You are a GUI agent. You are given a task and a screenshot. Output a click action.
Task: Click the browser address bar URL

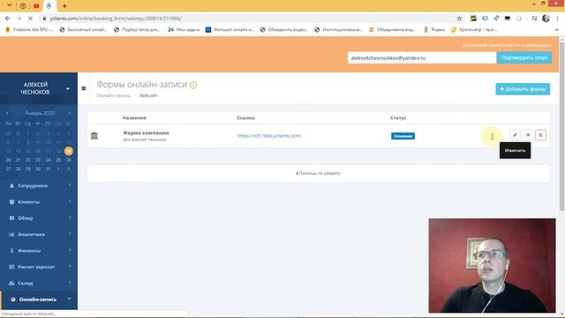[116, 18]
